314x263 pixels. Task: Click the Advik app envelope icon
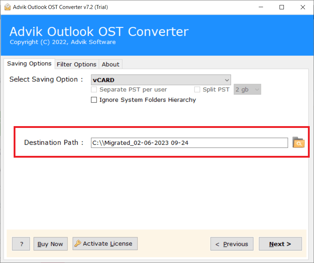pyautogui.click(x=8, y=7)
